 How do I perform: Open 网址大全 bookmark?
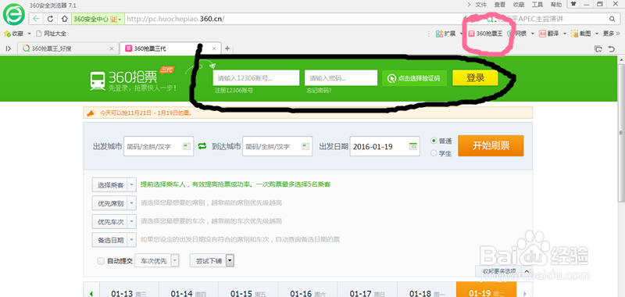pyautogui.click(x=51, y=34)
